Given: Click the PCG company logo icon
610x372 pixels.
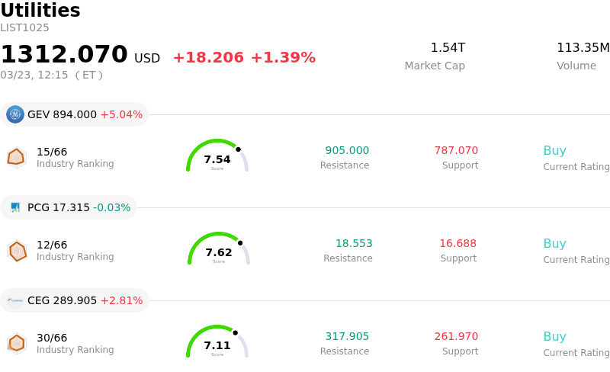Looking at the screenshot, I should coord(15,207).
